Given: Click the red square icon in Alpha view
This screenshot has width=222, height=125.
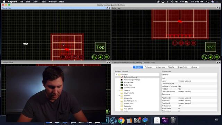Looking at the screenshot, I should point(81,57).
